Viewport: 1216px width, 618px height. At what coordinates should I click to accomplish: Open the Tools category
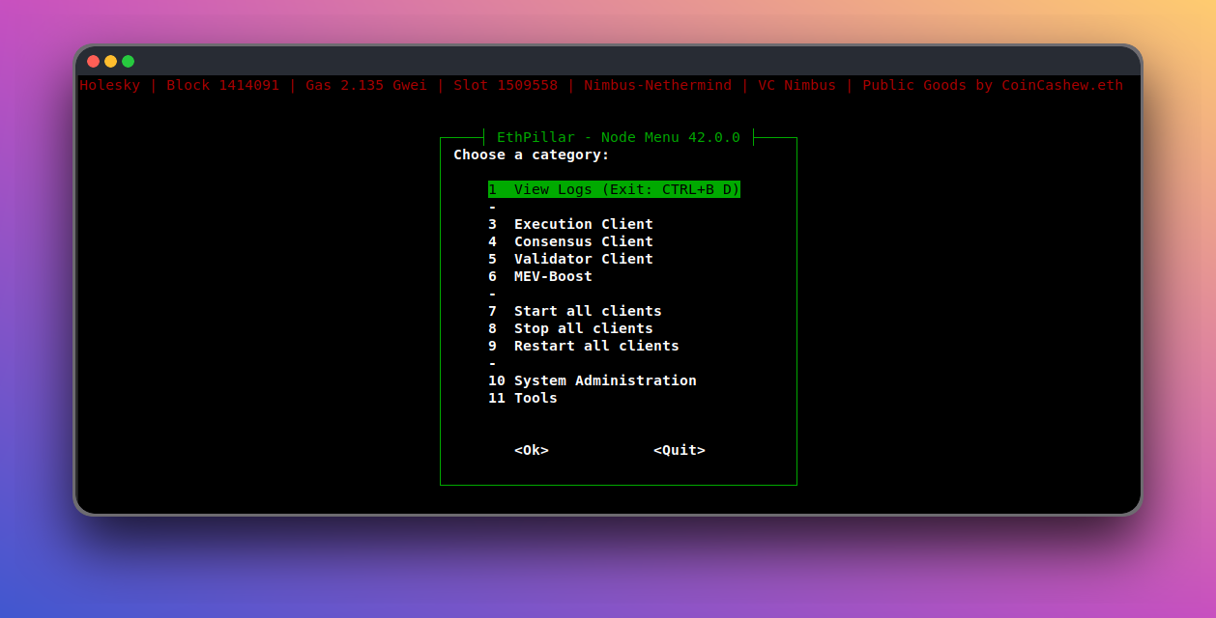pos(523,398)
